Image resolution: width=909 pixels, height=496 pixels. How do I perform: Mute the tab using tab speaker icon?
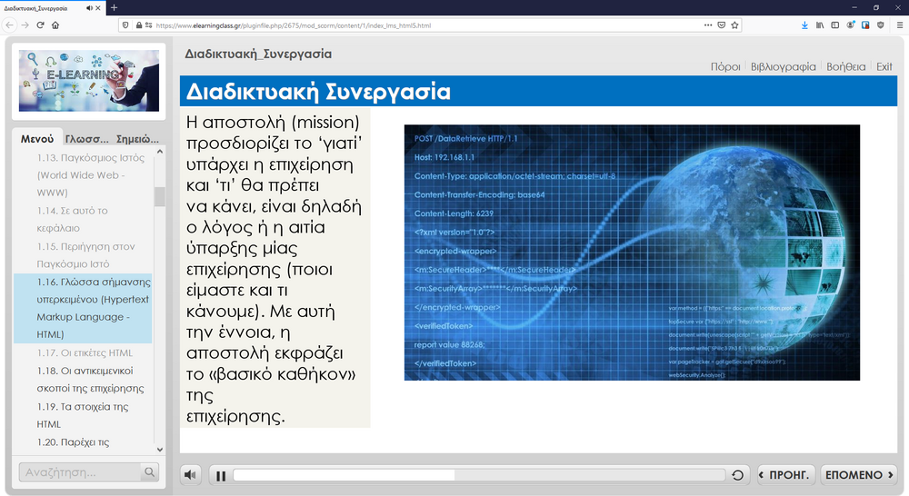click(88, 7)
